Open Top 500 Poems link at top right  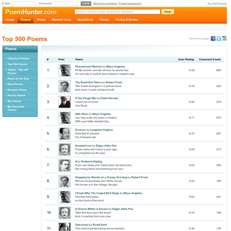[217, 4]
